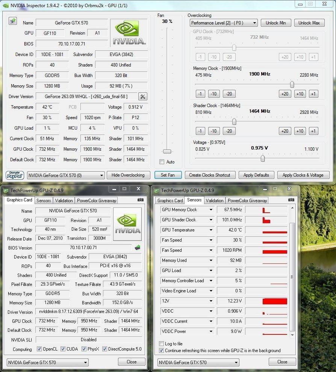Click the BIOS 70.10.17.00.71 field in Inspector
The height and width of the screenshot is (372, 336).
coord(72,44)
